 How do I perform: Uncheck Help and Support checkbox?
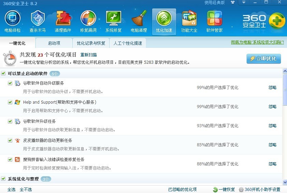click(10, 102)
